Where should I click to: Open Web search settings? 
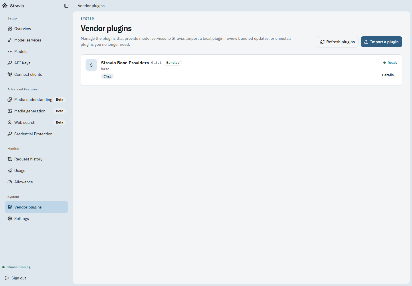37,122
